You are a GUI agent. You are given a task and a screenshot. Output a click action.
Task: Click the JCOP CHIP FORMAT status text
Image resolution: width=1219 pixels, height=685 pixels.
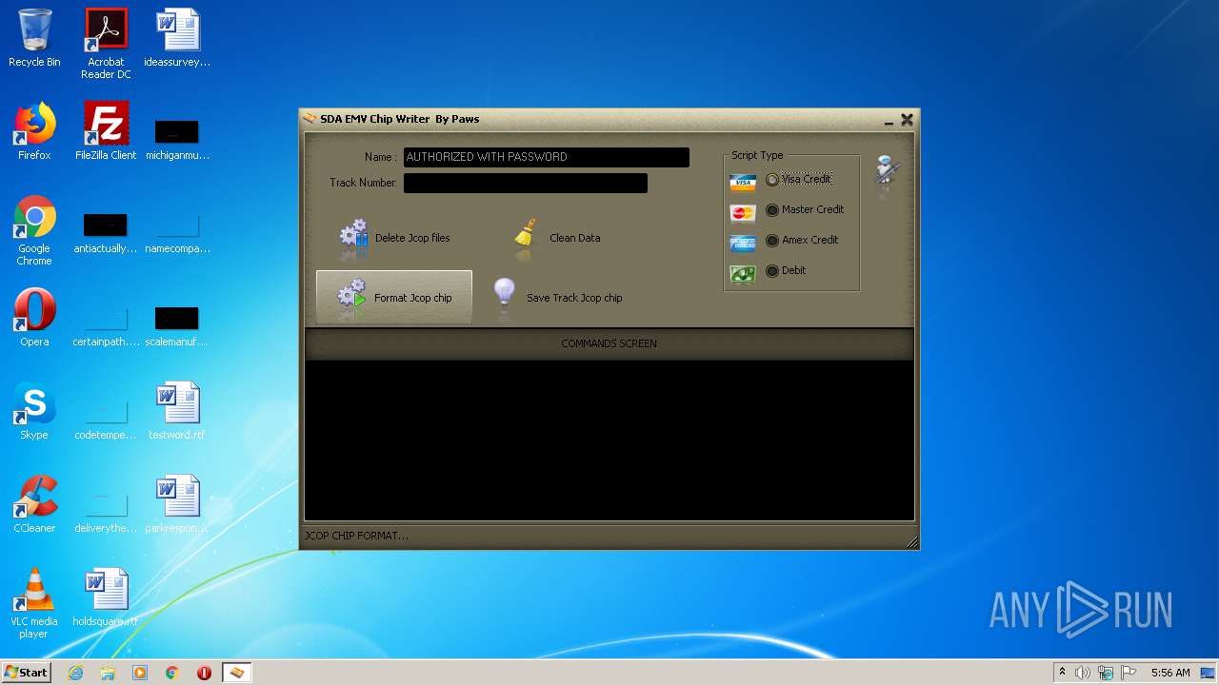[356, 536]
